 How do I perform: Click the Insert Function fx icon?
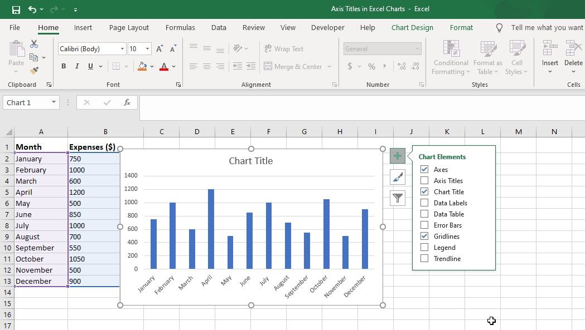(x=127, y=102)
